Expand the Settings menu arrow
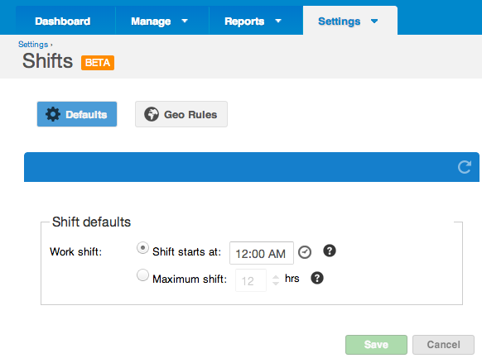This screenshot has height=363, width=482. coord(374,21)
